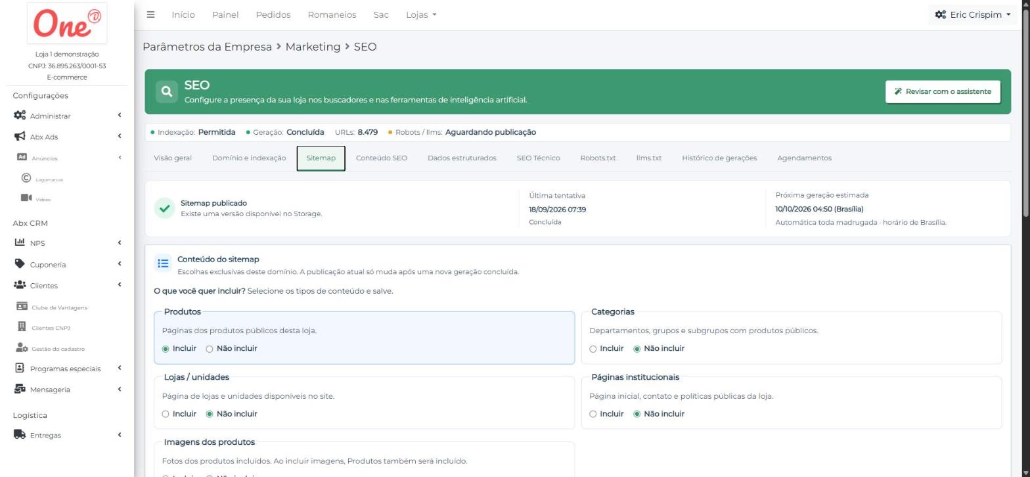Open the Painel top navigation link

(225, 14)
